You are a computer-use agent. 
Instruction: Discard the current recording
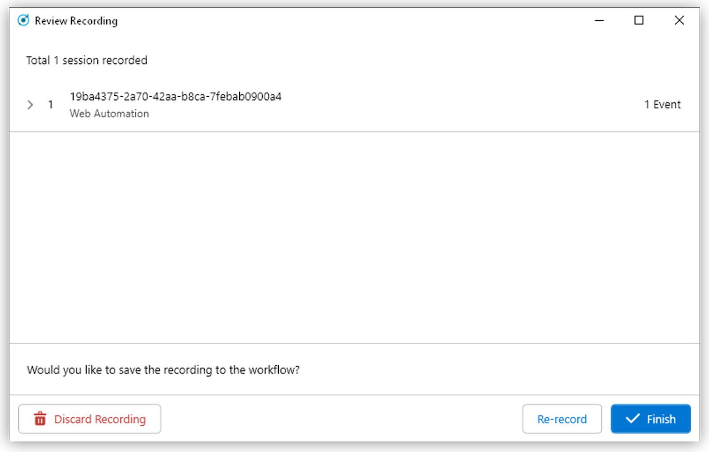(89, 419)
